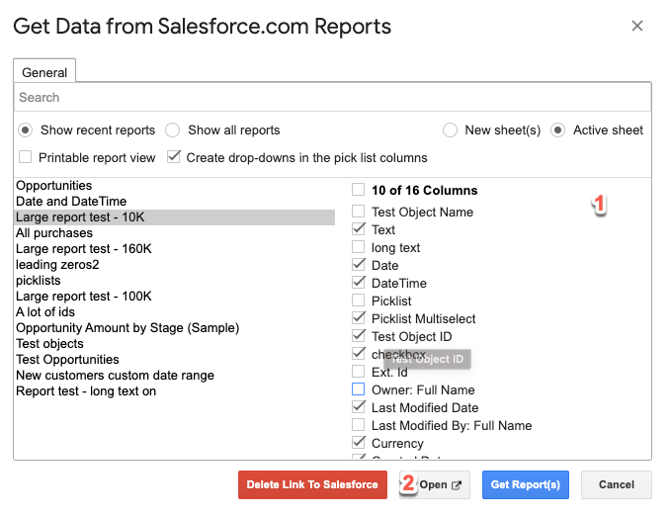Select the Opportunities report
This screenshot has height=516, width=670.
174,186
